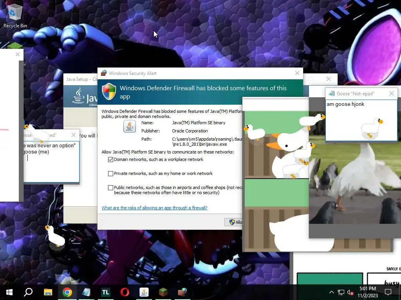Switch to Java Setup taskbar icon
The image size is (401, 300).
[144, 292]
